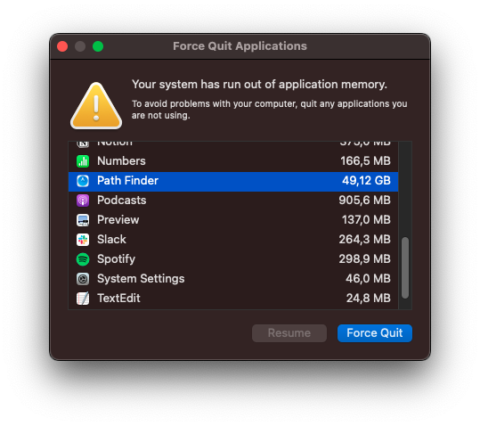
Task: Click the Slack app icon
Action: point(83,240)
